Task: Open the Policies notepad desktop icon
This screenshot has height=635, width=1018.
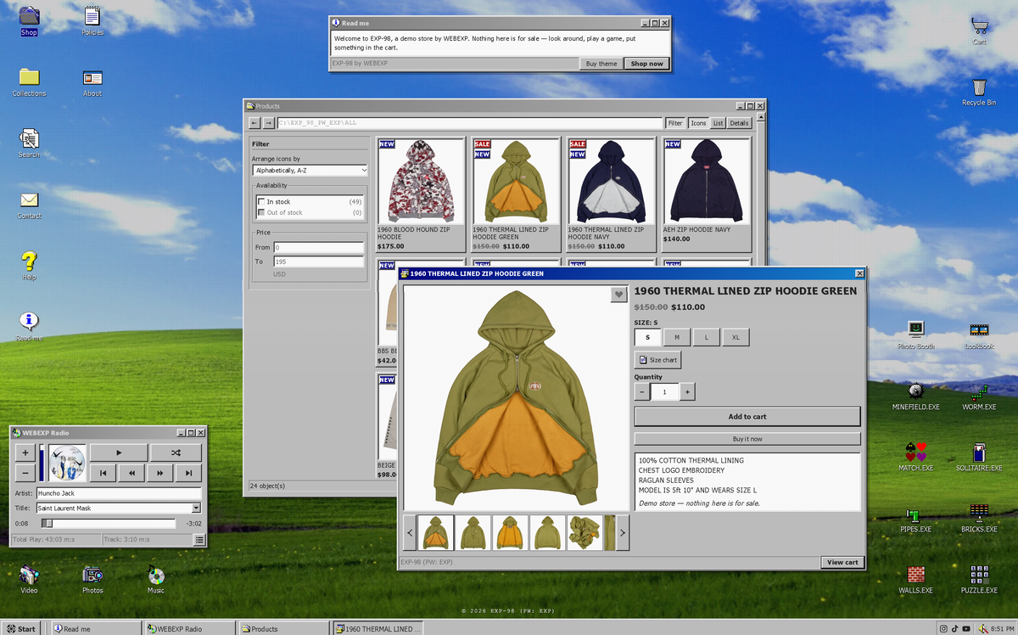Action: 92,20
